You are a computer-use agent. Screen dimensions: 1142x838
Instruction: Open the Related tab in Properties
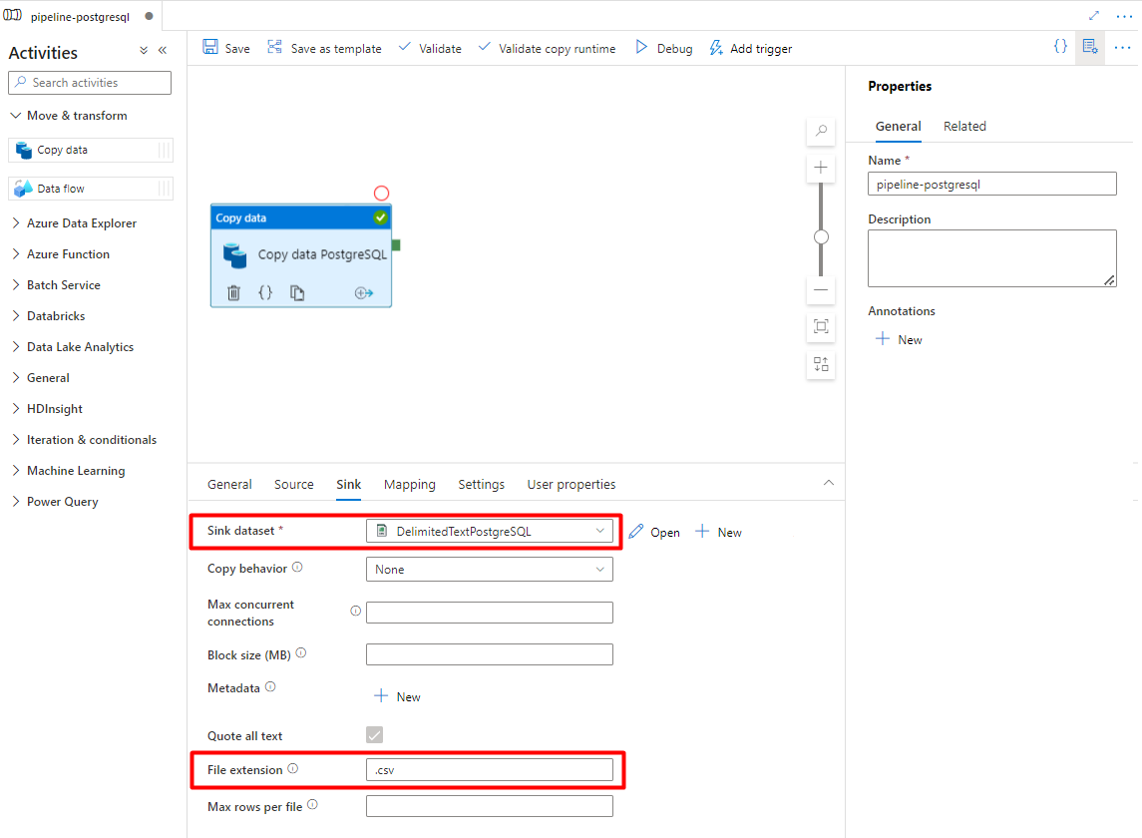click(965, 127)
